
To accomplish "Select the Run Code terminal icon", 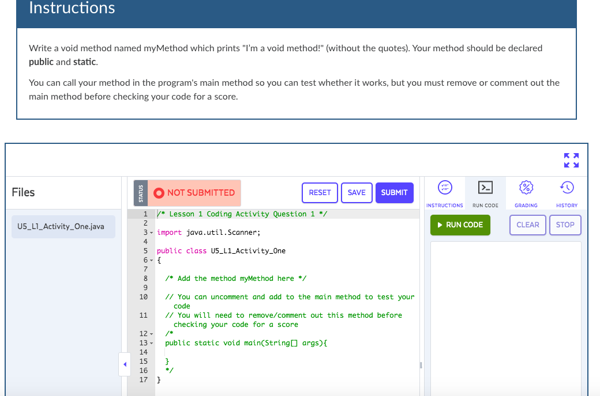I will pos(485,188).
